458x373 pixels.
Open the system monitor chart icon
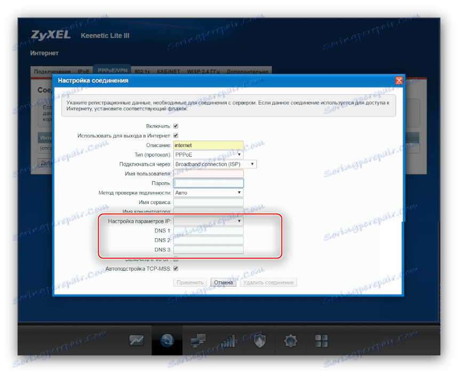(136, 340)
